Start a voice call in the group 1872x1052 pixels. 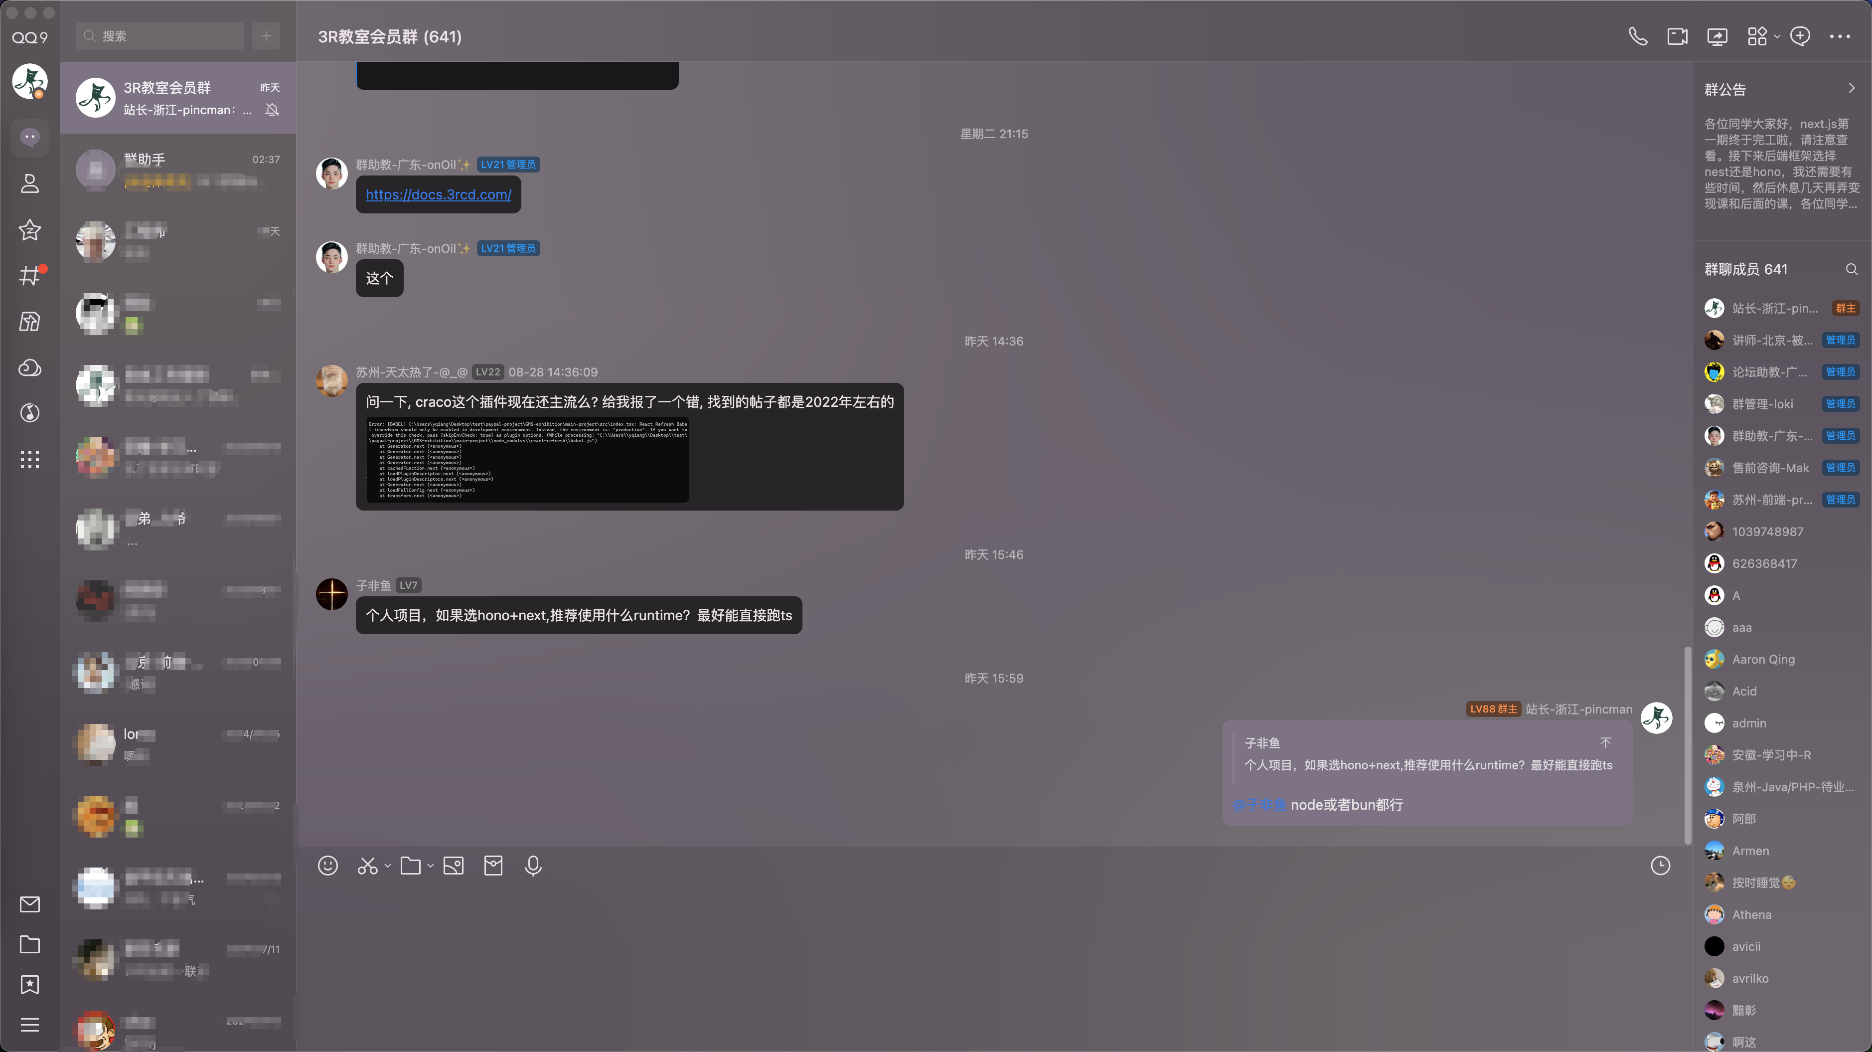click(1637, 36)
